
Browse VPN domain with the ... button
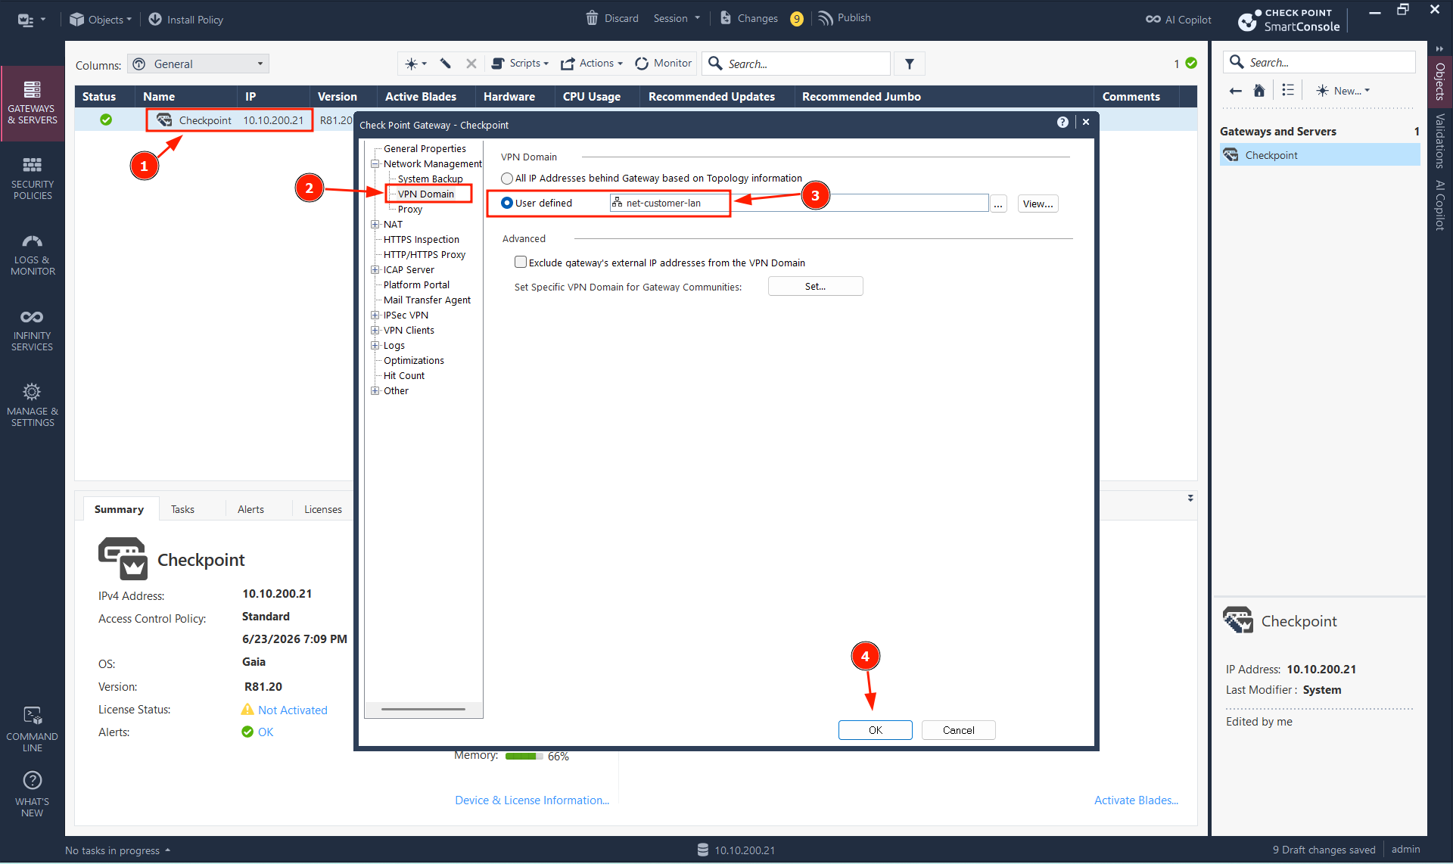point(998,204)
